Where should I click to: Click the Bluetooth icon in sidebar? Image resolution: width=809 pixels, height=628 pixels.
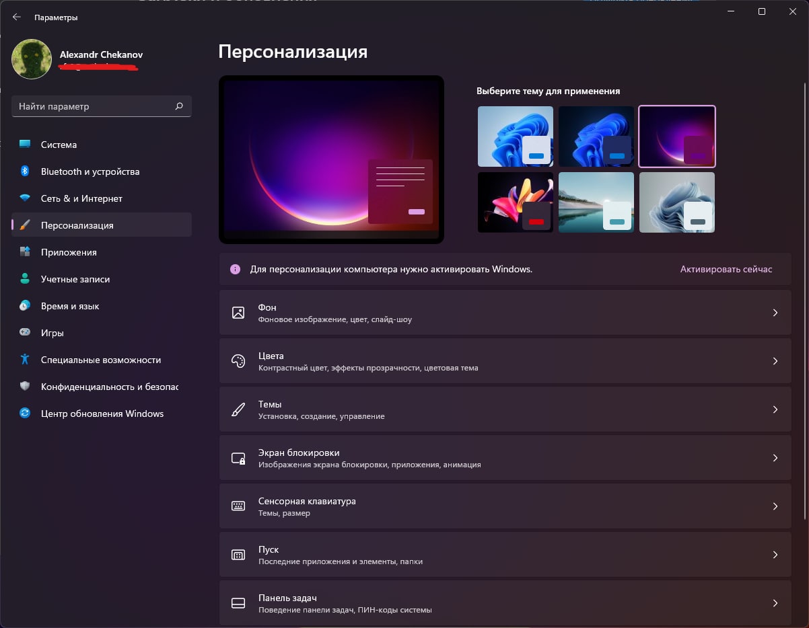(x=25, y=171)
